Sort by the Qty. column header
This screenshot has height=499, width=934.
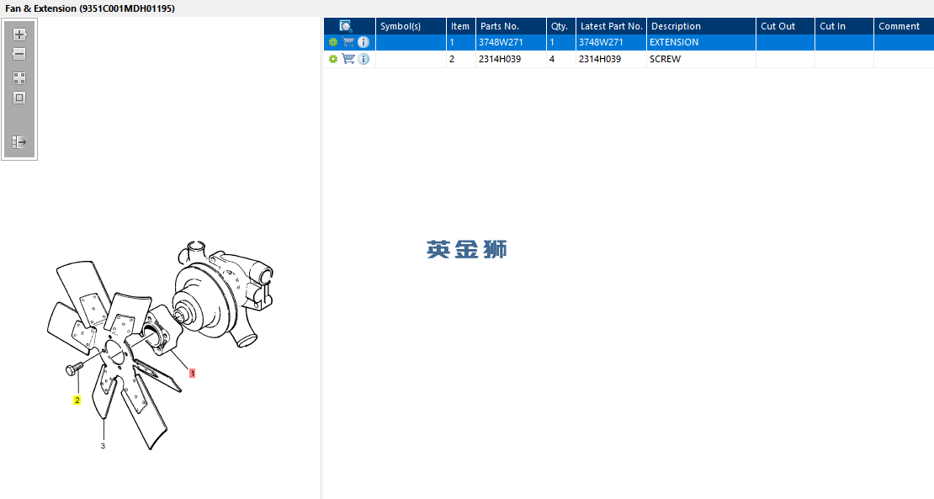(x=560, y=26)
